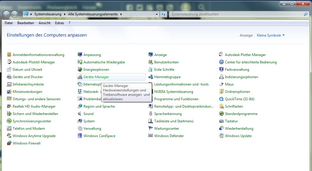Open the ? help menu
Viewport: 312px width, 171px height.
pos(69,23)
